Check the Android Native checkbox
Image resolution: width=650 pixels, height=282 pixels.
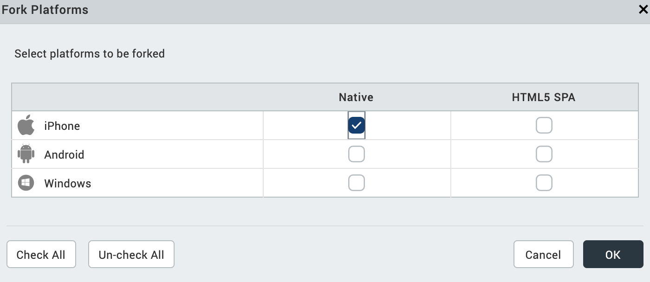coord(357,154)
